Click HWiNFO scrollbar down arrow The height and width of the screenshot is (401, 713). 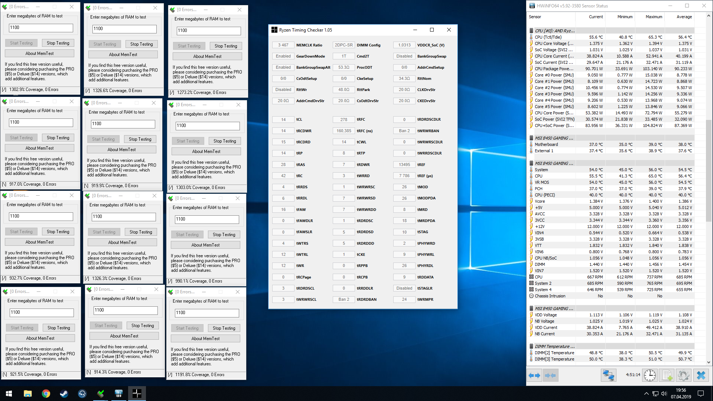coord(709,362)
